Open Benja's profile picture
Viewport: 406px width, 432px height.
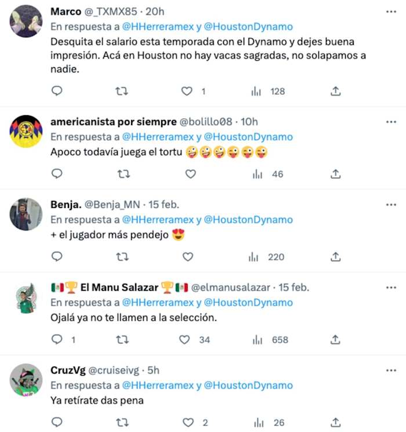pos(26,214)
